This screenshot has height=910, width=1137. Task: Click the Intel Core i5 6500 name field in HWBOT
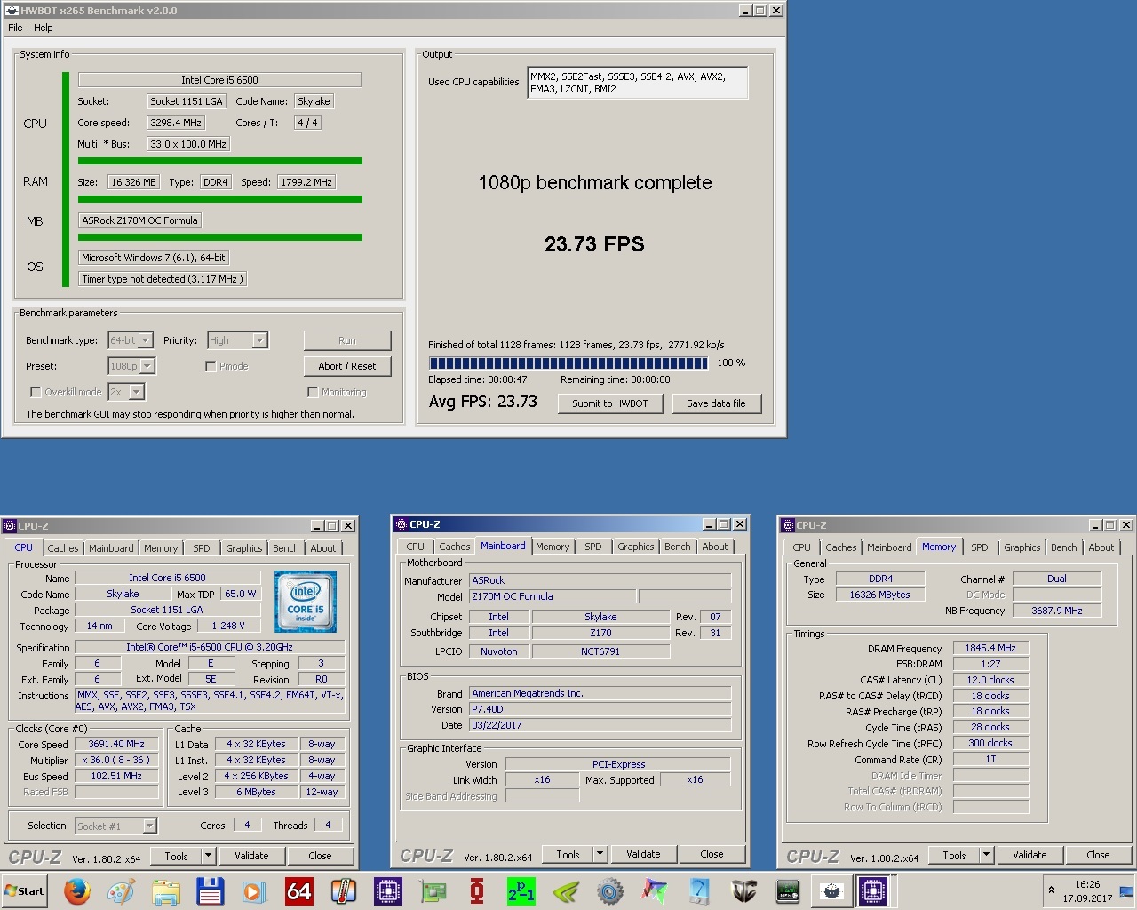point(219,80)
